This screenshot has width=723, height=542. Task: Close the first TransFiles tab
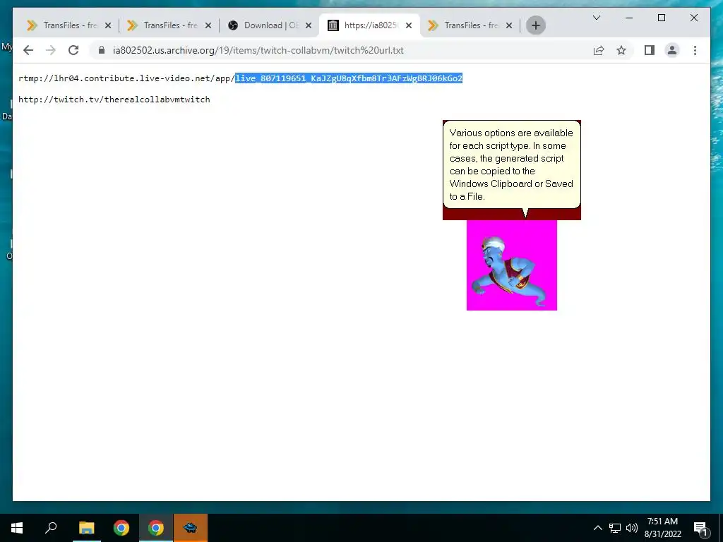point(108,25)
